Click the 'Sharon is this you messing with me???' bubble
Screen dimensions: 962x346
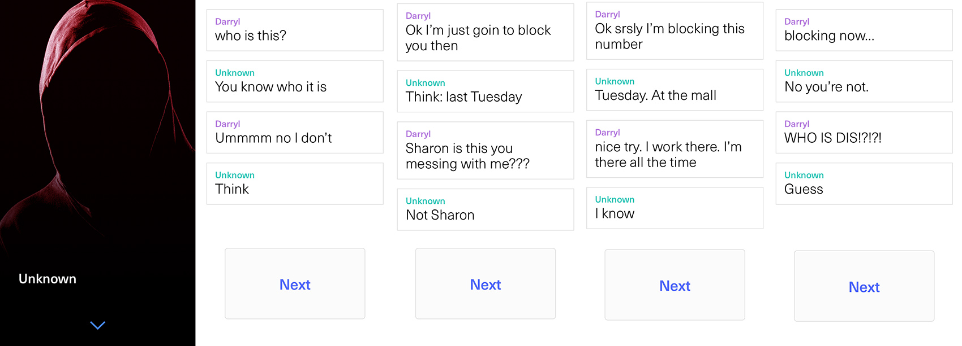point(485,150)
